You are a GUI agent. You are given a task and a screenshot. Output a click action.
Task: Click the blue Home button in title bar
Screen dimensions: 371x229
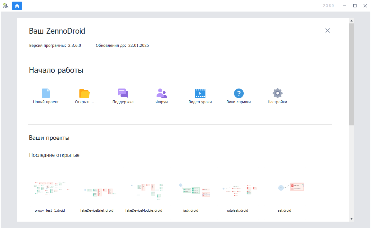17,5
